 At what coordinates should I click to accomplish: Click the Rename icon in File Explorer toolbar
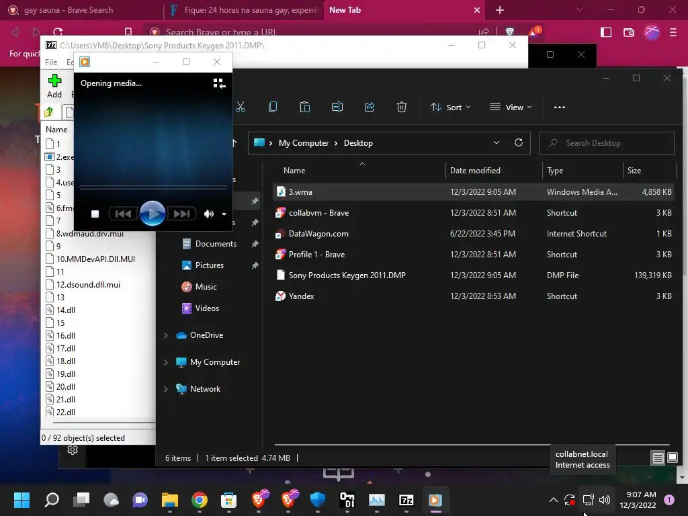pyautogui.click(x=337, y=107)
